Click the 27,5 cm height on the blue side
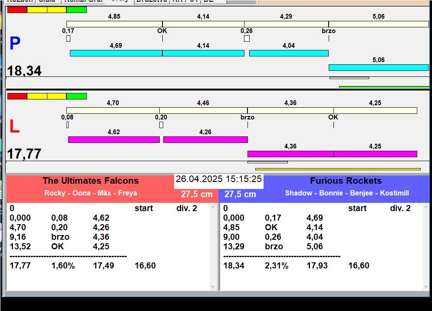Viewport: 432px width, 311px height. 240,195
